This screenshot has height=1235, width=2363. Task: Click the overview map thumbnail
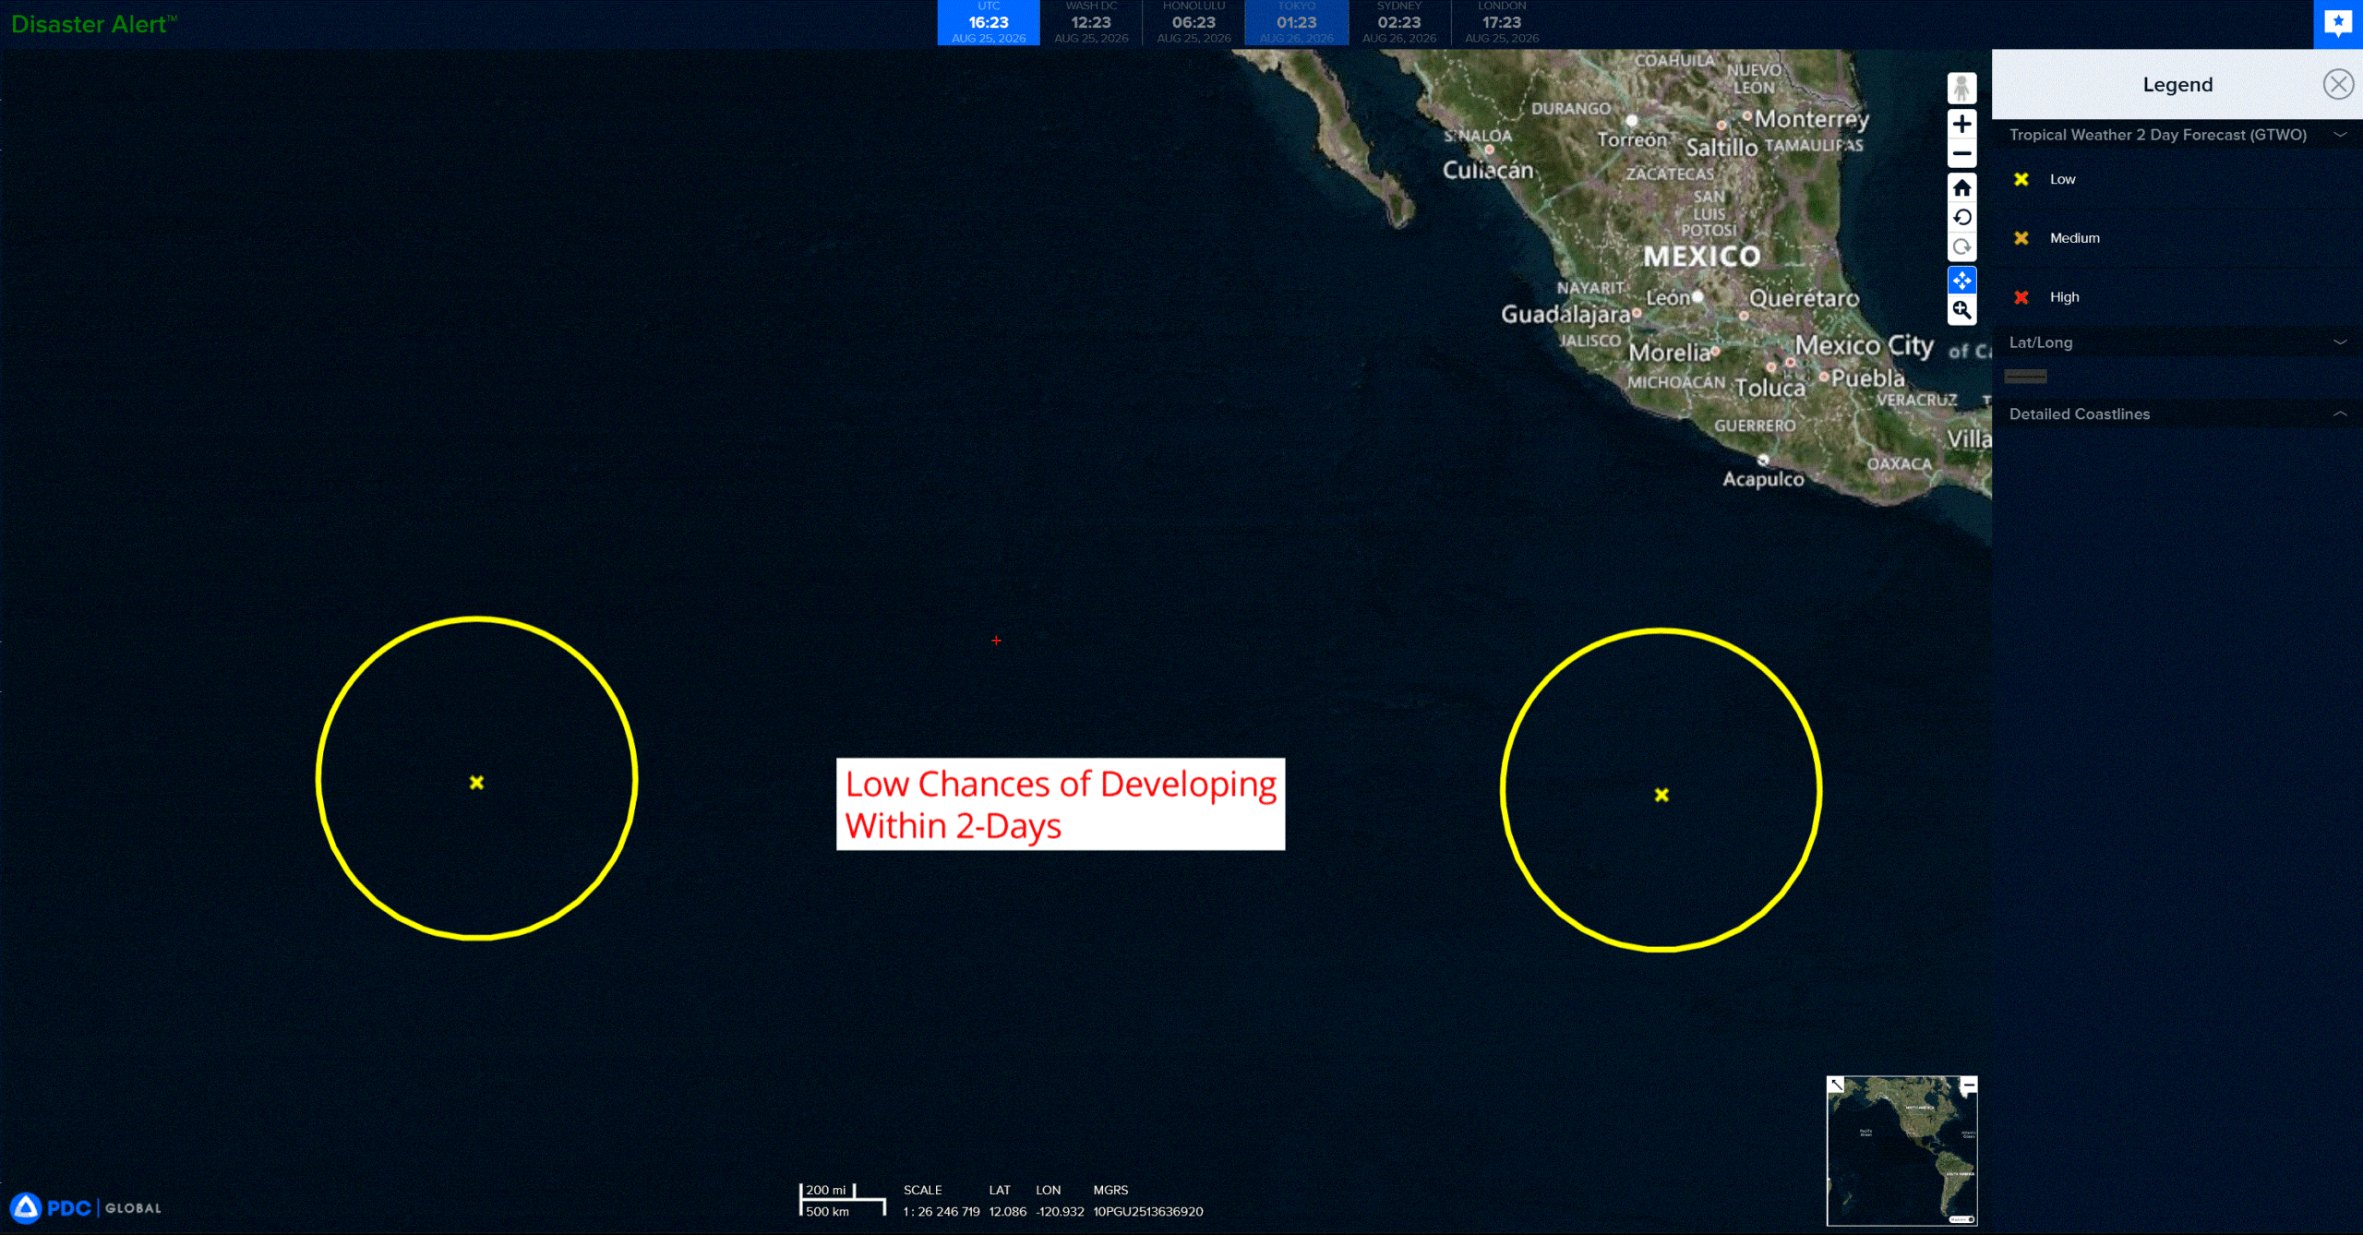coord(1901,1151)
